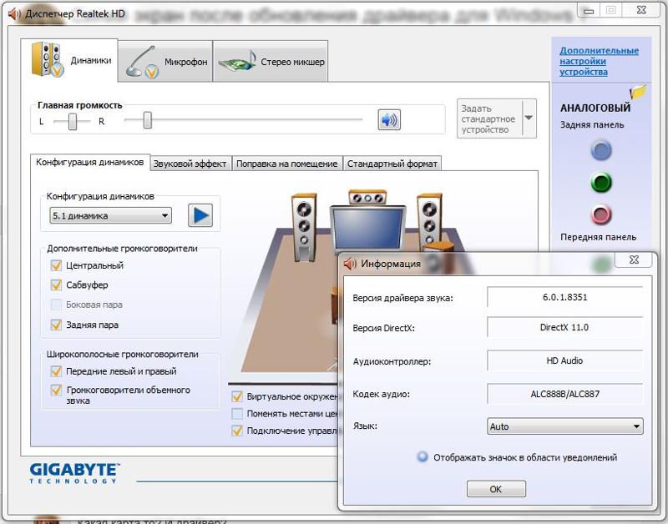Click the Задняя панель label
This screenshot has height=524, width=668.
(x=592, y=124)
